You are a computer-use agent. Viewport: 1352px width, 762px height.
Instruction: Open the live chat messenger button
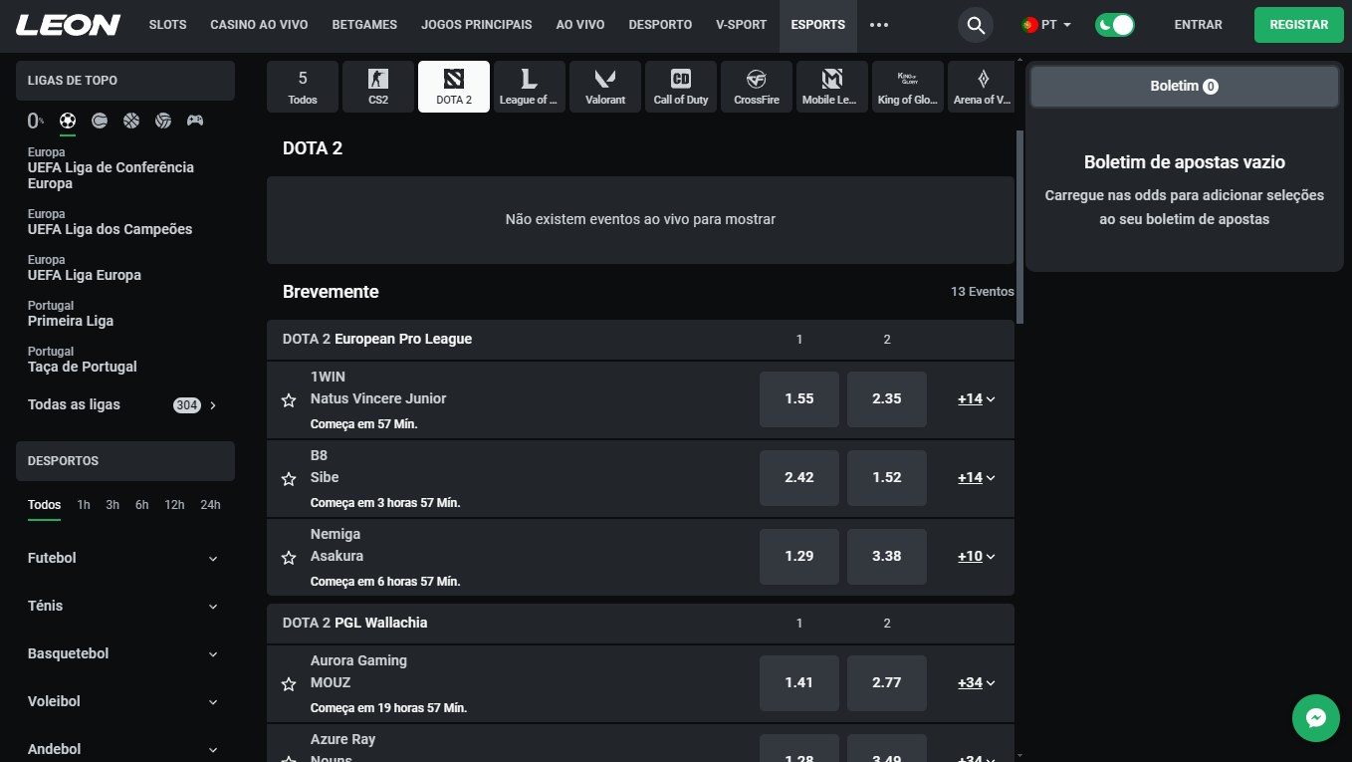point(1315,718)
